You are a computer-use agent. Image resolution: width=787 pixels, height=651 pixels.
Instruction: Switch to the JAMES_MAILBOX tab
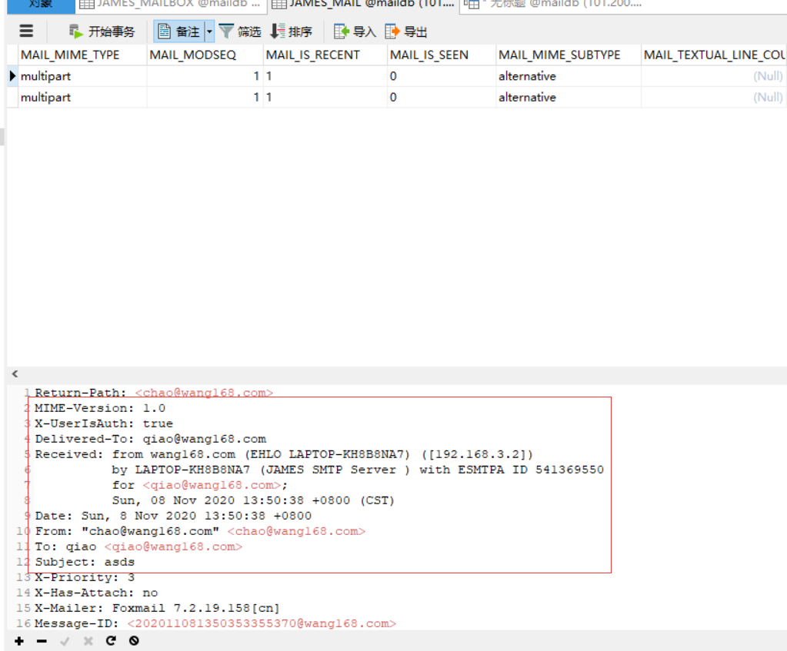point(169,5)
